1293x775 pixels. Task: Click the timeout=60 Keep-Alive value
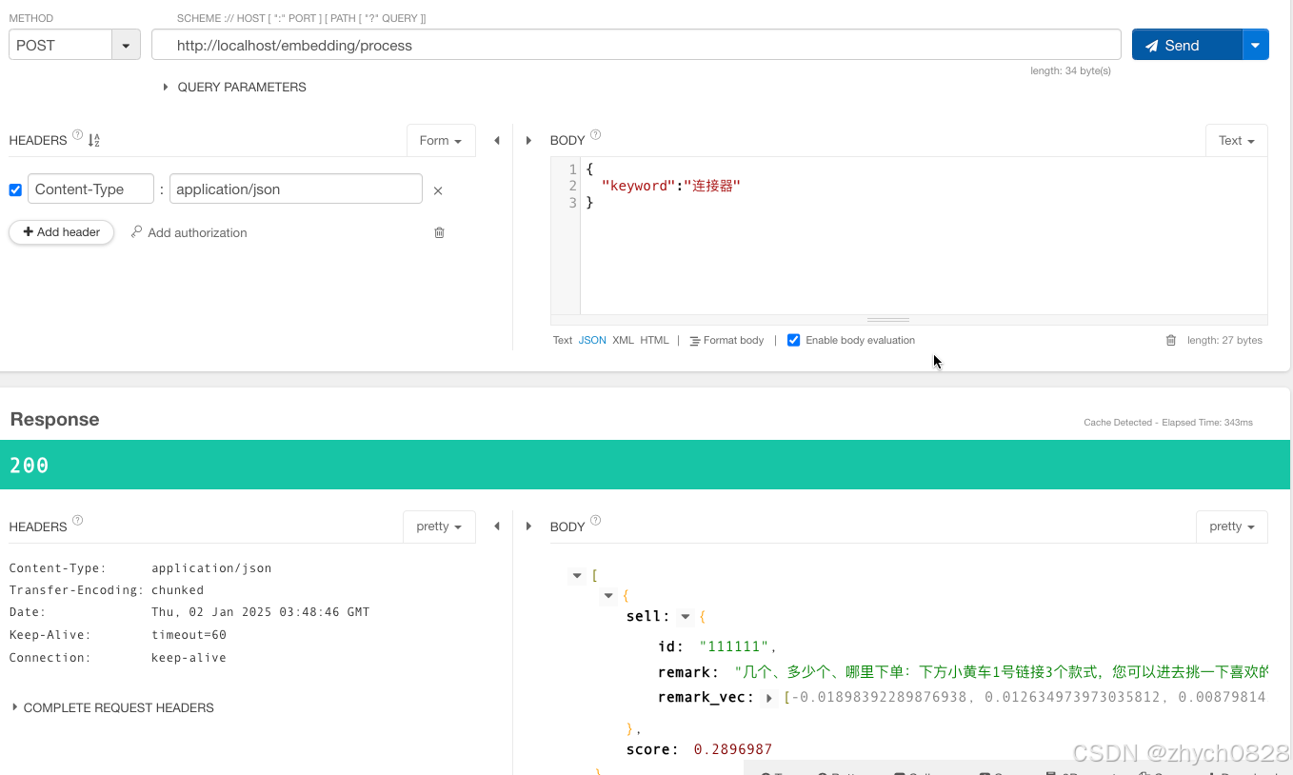click(x=189, y=635)
